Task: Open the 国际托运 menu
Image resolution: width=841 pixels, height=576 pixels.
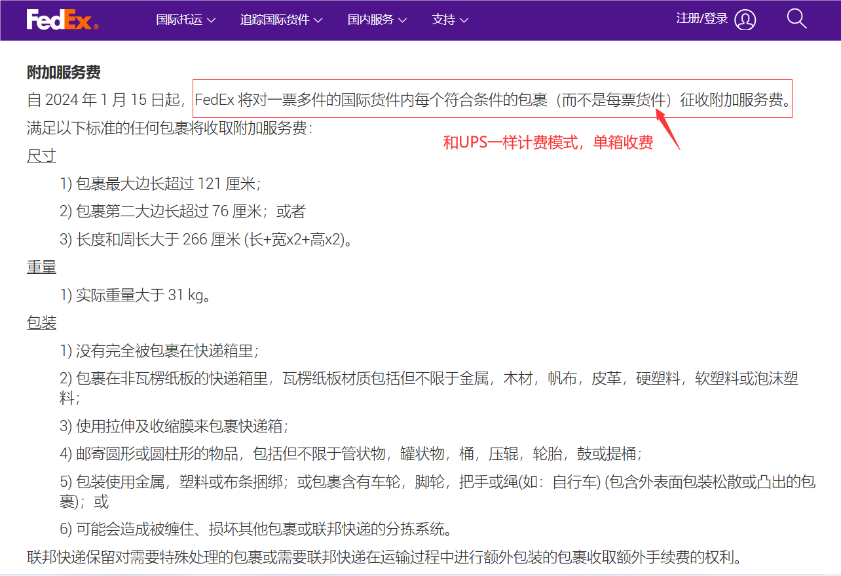Action: (x=179, y=20)
